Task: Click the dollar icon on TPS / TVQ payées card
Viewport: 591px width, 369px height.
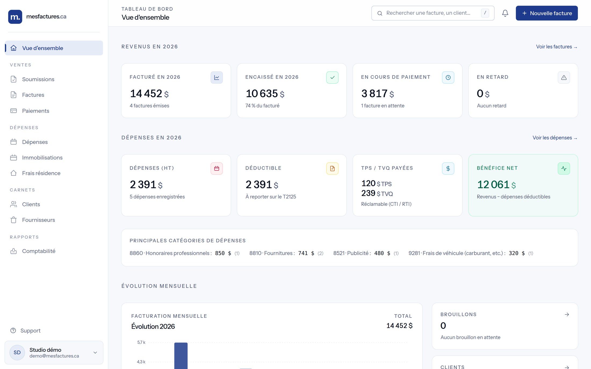Action: point(448,169)
